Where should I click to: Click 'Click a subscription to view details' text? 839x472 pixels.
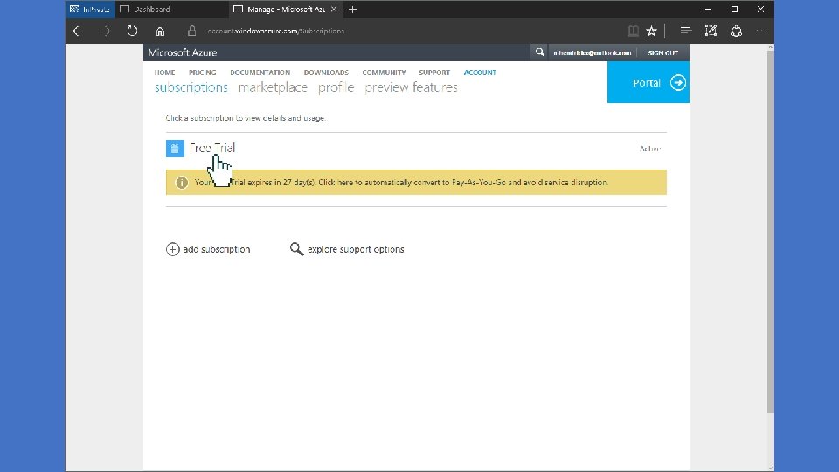(246, 118)
